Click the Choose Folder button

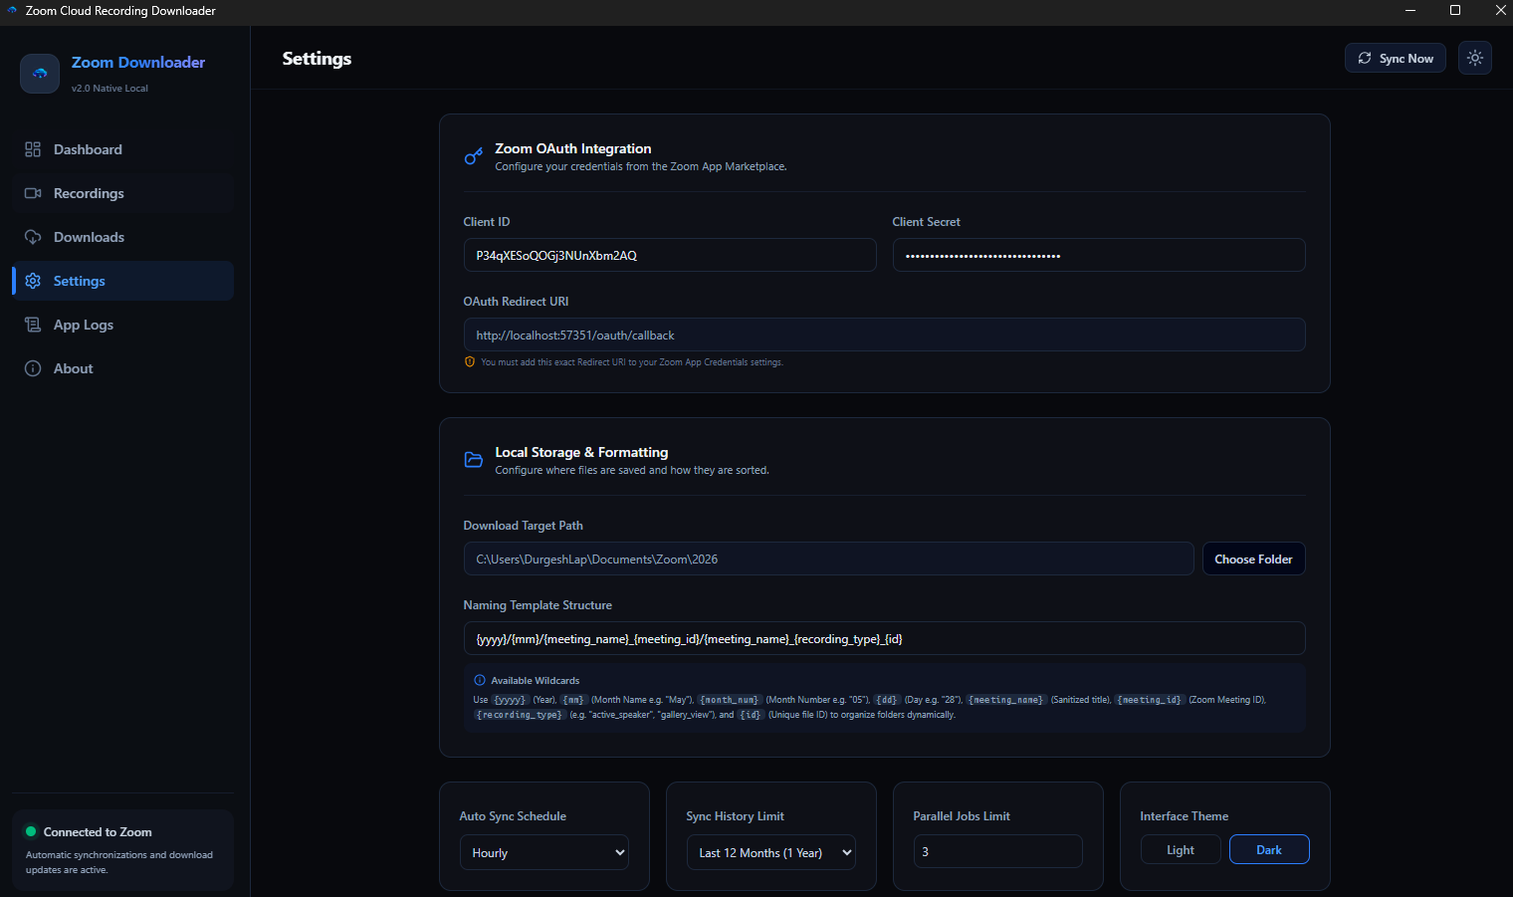point(1253,559)
